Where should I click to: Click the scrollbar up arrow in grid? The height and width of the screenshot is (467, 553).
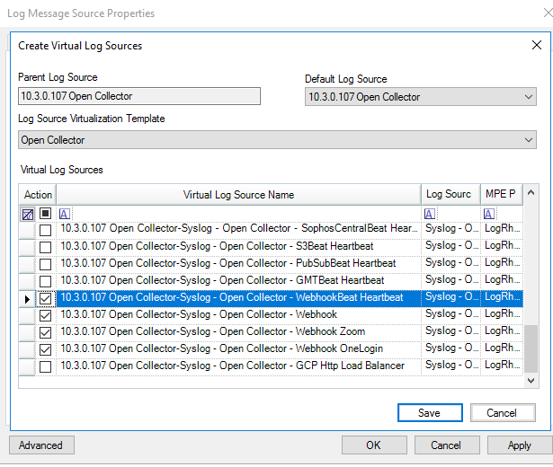point(531,193)
